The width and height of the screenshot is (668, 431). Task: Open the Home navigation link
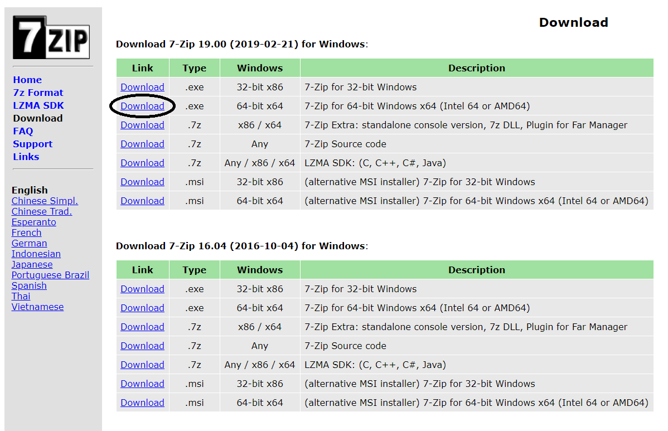tap(27, 80)
